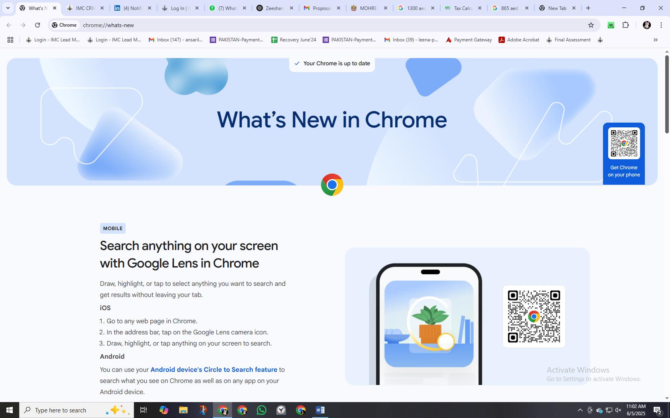Switch to the LinkedIn Notifications tab

click(x=132, y=8)
